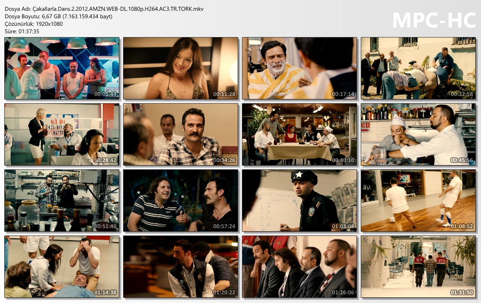Click the 'Çözünürlük: 1920x1080' line
This screenshot has width=481, height=303.
[x=34, y=24]
